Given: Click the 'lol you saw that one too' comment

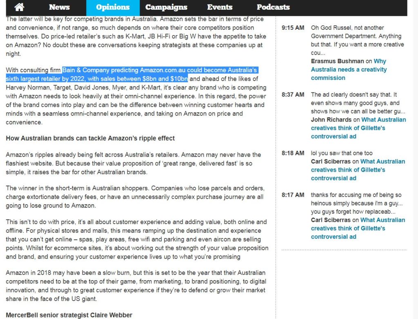Looking at the screenshot, I should click(342, 153).
